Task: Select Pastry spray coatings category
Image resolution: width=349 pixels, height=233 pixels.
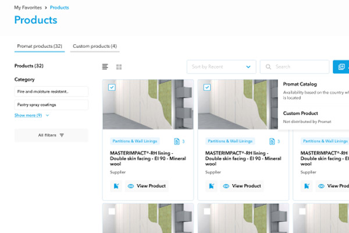Action: [x=51, y=105]
